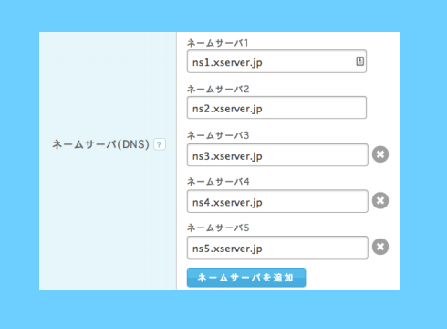The image size is (447, 329).
Task: Remove ネームサーバ5 via its round X icon
Action: coord(380,247)
